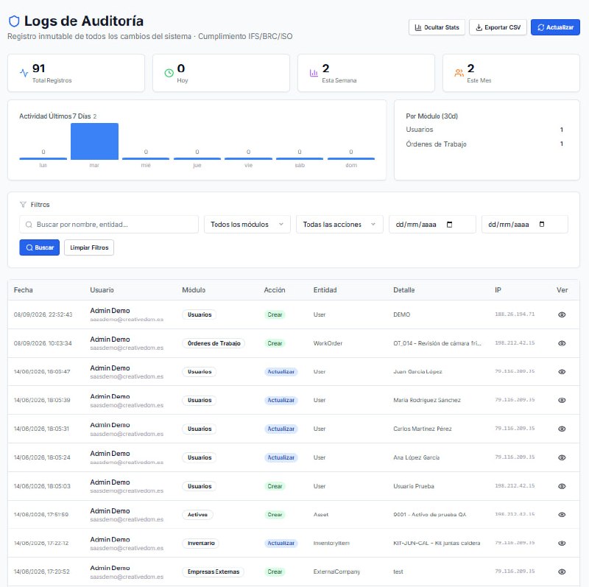Open the calendar picker of the second date field

(542, 225)
